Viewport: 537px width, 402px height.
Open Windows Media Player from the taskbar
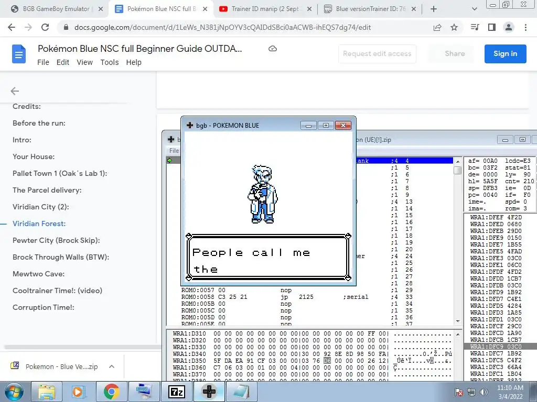[x=79, y=392]
